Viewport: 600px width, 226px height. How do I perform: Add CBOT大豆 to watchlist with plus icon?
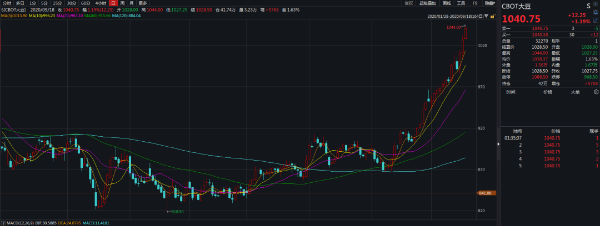(x=596, y=4)
